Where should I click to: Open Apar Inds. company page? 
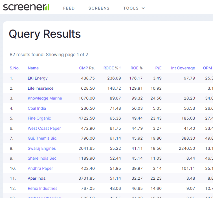(x=37, y=178)
